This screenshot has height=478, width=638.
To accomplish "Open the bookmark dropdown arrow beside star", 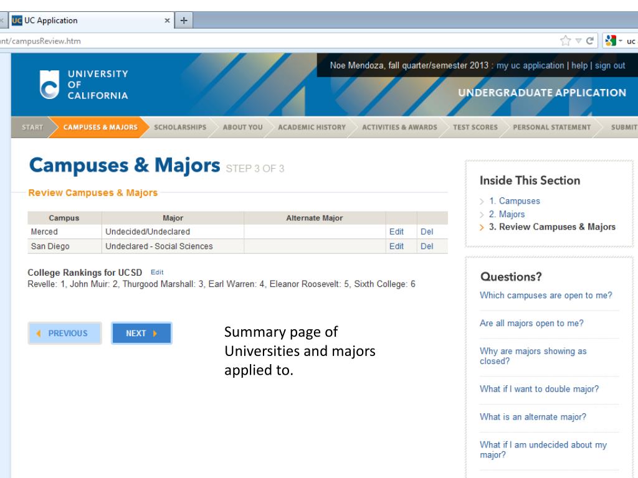I will pyautogui.click(x=578, y=40).
